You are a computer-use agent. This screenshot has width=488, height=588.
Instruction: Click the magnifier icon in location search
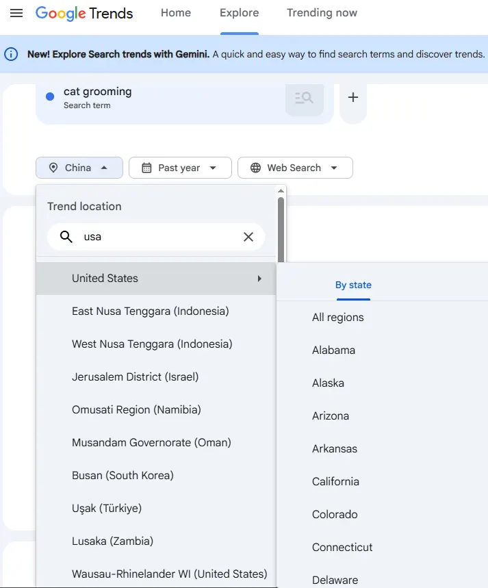pyautogui.click(x=66, y=237)
